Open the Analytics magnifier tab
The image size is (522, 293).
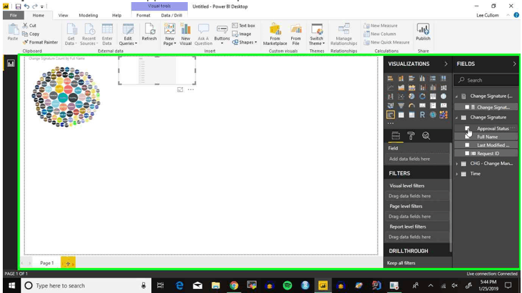[426, 136]
